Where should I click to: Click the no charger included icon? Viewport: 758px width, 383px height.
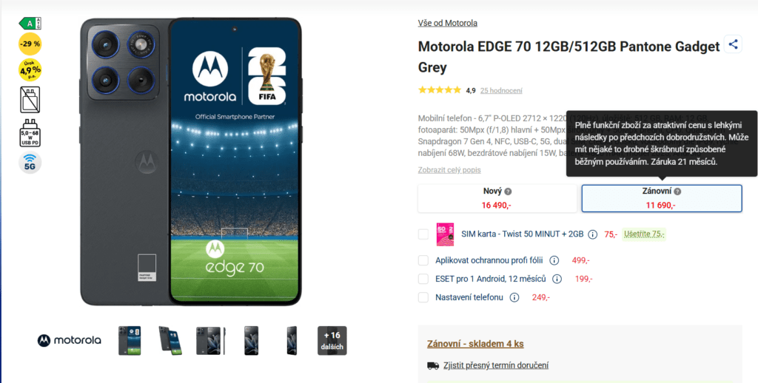click(30, 100)
